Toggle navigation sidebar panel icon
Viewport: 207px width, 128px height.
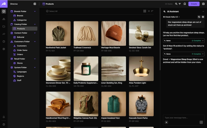[x=35, y=4]
